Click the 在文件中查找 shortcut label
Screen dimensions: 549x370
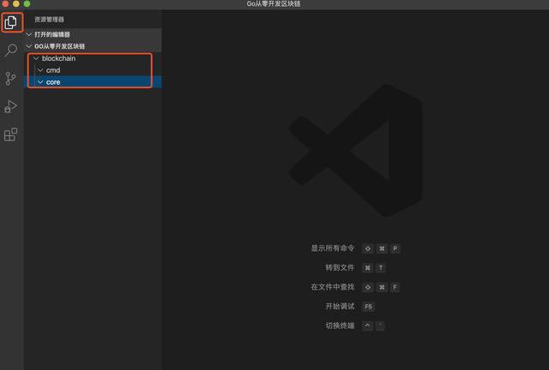tap(333, 287)
